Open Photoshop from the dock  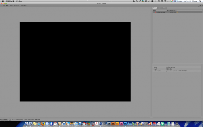[x=125, y=124]
